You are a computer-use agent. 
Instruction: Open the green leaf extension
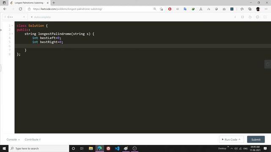coord(193,9)
